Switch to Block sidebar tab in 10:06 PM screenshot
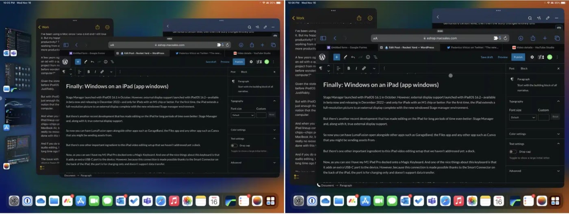The width and height of the screenshot is (569, 214). point(524,68)
